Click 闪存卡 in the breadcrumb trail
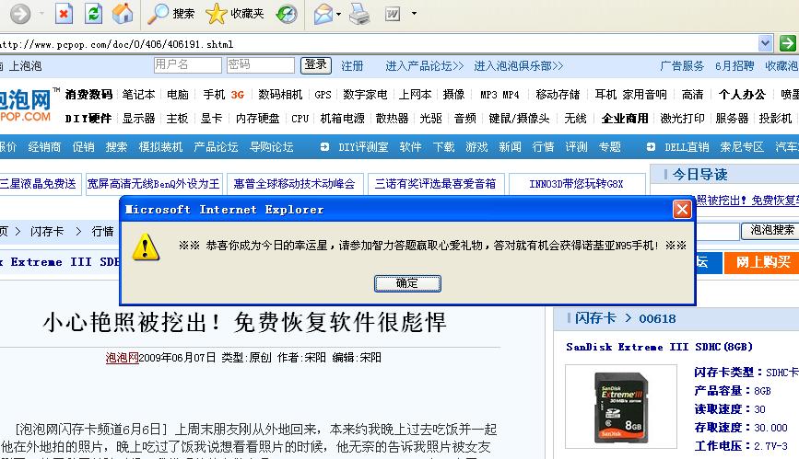This screenshot has height=459, width=799. click(x=47, y=232)
